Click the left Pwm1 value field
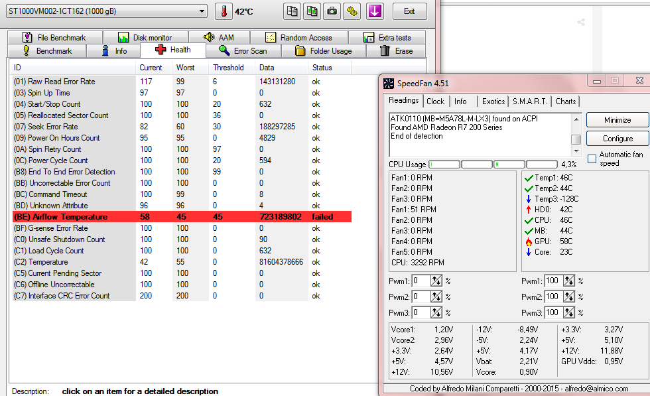 [421, 281]
